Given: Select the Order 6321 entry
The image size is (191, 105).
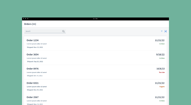Looking at the screenshot, I should pyautogui.click(x=95, y=86).
